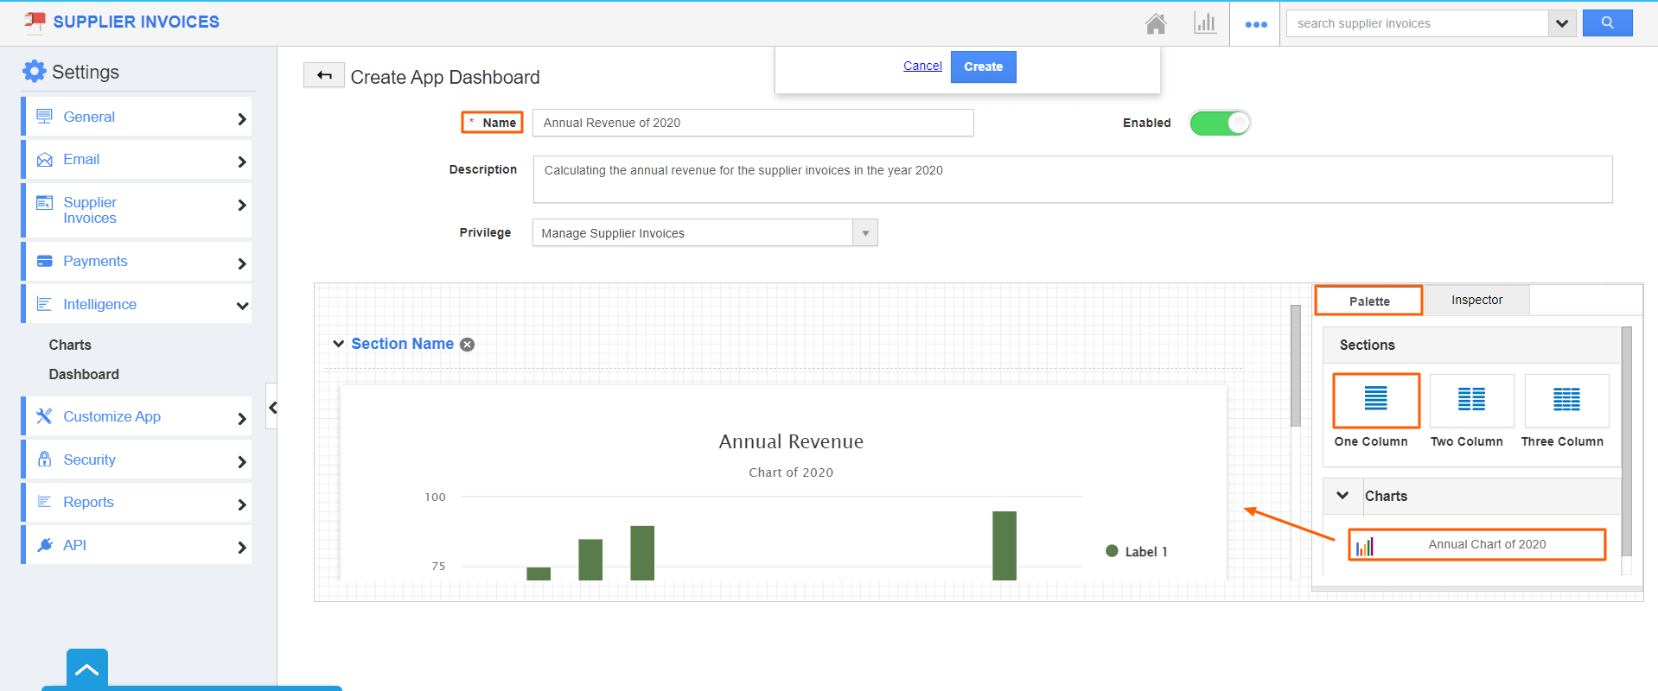The image size is (1658, 691).
Task: Collapse the Section Name chevron
Action: [x=338, y=344]
